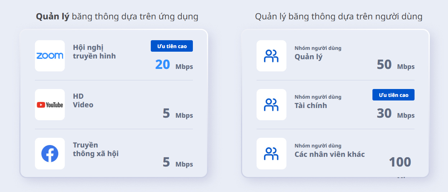Select the HD Video label
This screenshot has width=448, height=192.
point(83,100)
